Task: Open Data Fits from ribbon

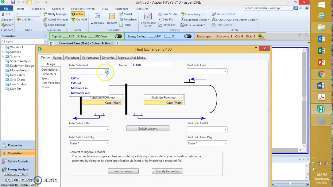Action: [166, 19]
